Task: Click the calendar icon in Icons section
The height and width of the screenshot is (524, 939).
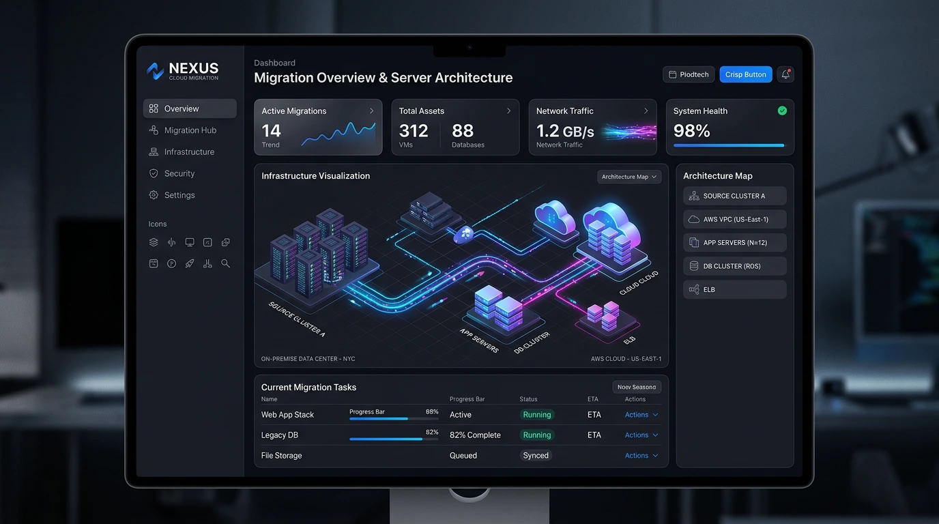Action: [x=154, y=263]
